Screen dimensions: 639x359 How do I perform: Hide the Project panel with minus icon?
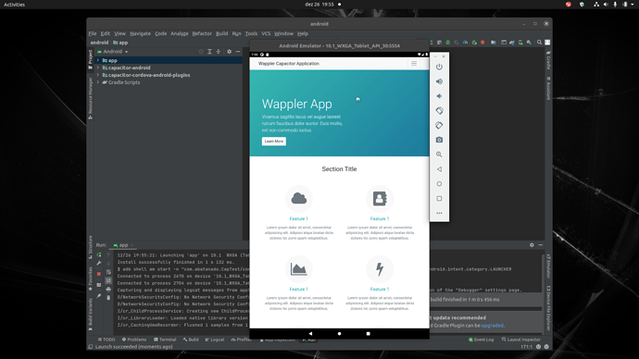[x=238, y=52]
